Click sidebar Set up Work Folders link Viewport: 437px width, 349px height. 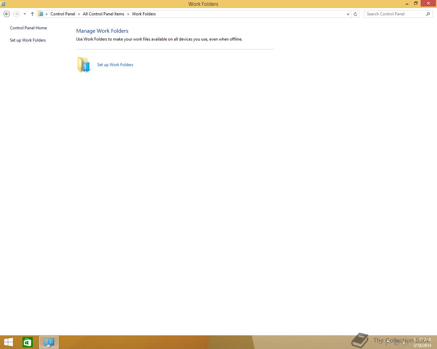tap(28, 40)
